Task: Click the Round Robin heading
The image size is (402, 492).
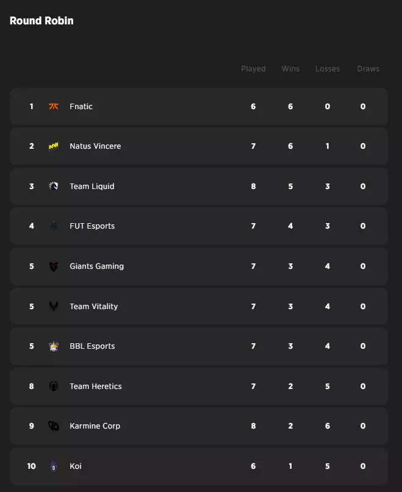Action: [x=41, y=20]
